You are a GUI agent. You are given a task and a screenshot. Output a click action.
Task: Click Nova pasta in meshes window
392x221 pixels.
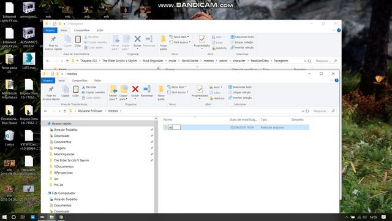tap(161, 93)
